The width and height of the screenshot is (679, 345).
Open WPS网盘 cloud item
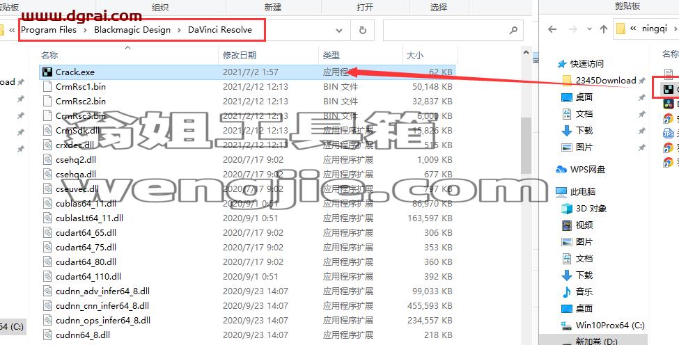581,170
